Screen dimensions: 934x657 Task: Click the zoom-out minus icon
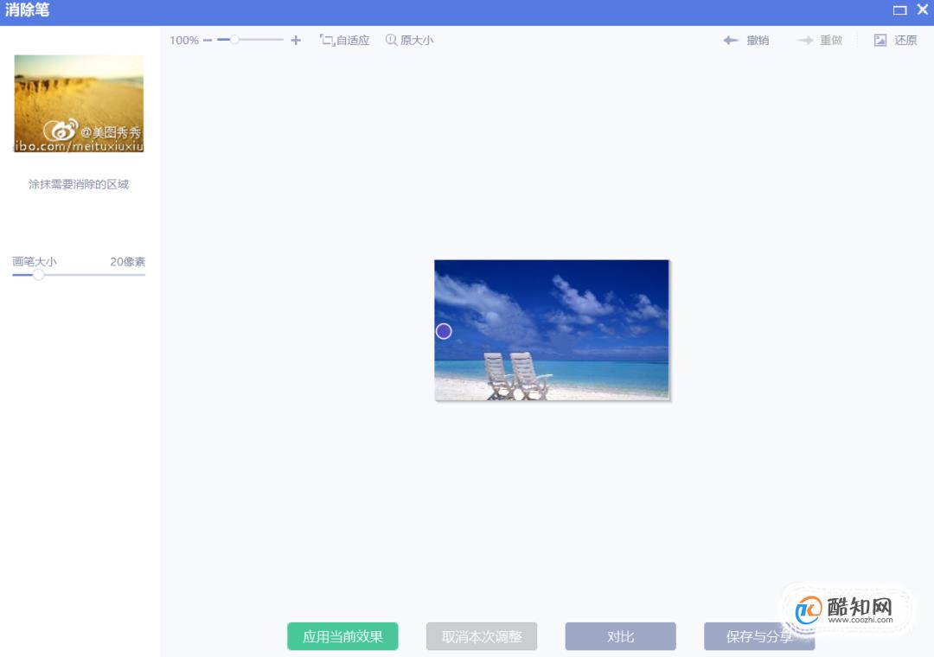point(208,41)
